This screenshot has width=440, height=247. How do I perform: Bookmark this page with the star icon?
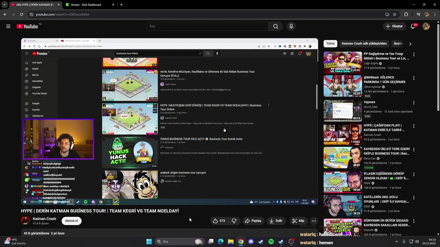tap(395, 14)
